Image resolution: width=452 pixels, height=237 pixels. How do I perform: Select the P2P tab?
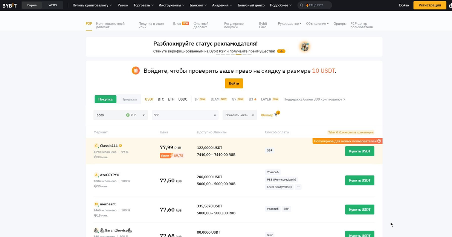coord(89,23)
